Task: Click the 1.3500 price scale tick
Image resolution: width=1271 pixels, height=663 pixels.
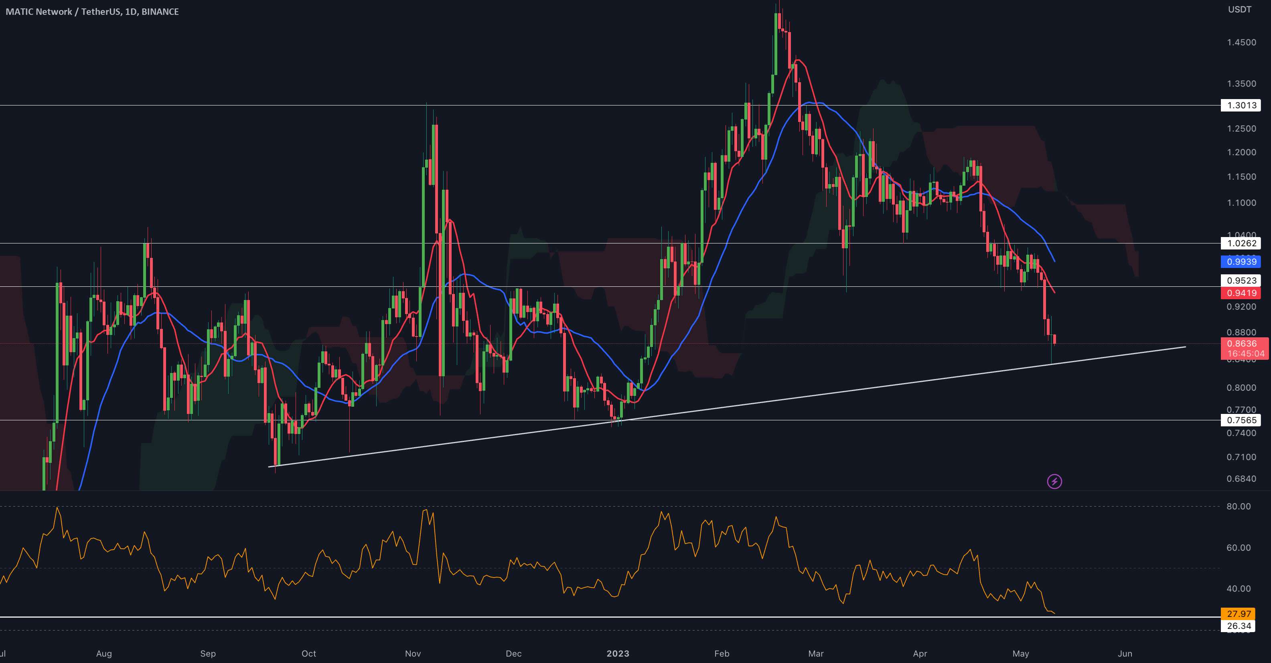Action: pos(1241,84)
